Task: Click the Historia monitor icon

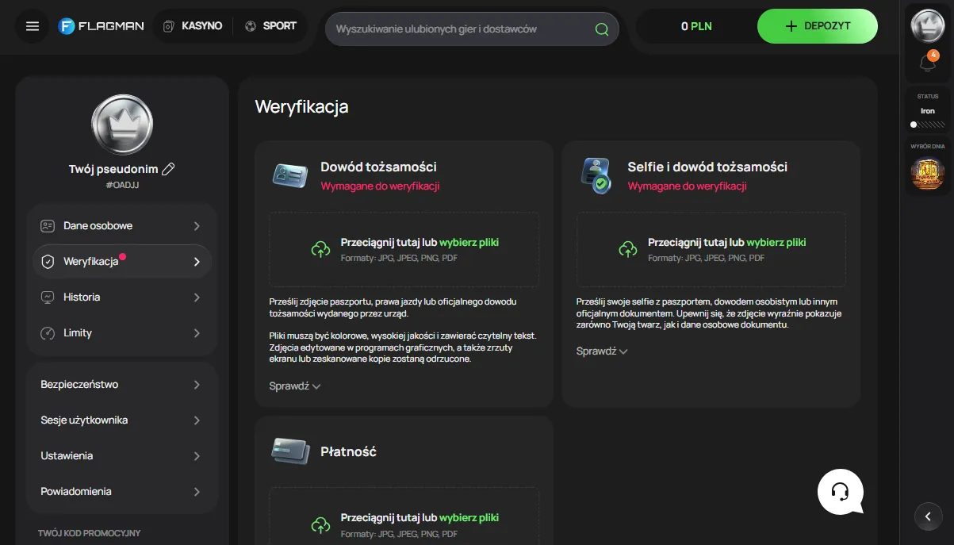Action: point(48,297)
